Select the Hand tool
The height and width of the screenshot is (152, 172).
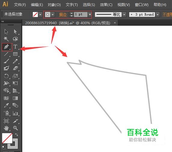(6, 128)
